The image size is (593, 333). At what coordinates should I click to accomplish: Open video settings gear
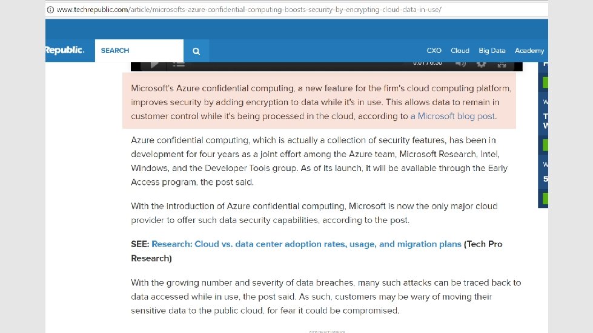pyautogui.click(x=481, y=65)
